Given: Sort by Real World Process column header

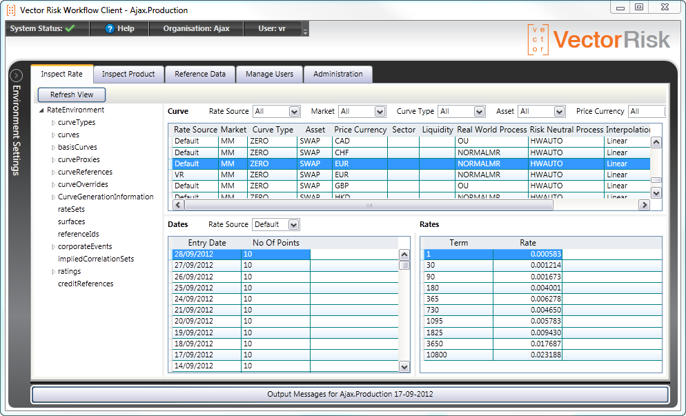Looking at the screenshot, I should click(492, 130).
